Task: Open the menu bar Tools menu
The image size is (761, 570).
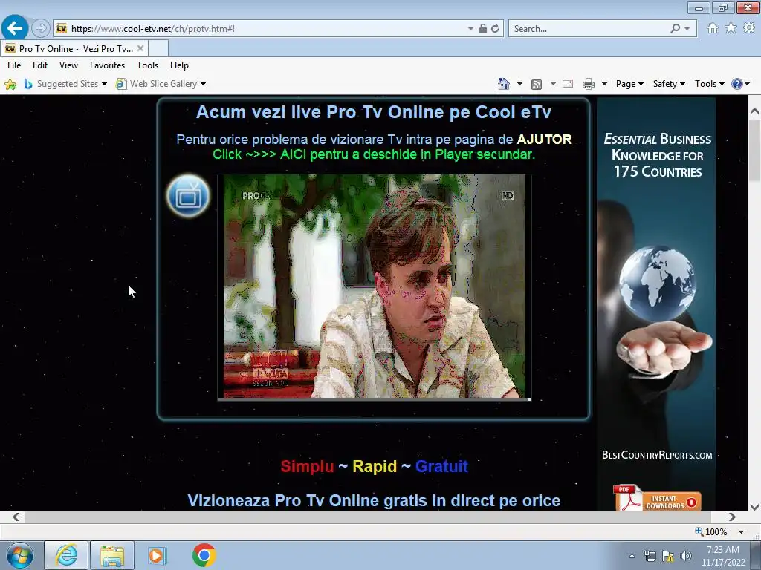Action: (x=147, y=65)
